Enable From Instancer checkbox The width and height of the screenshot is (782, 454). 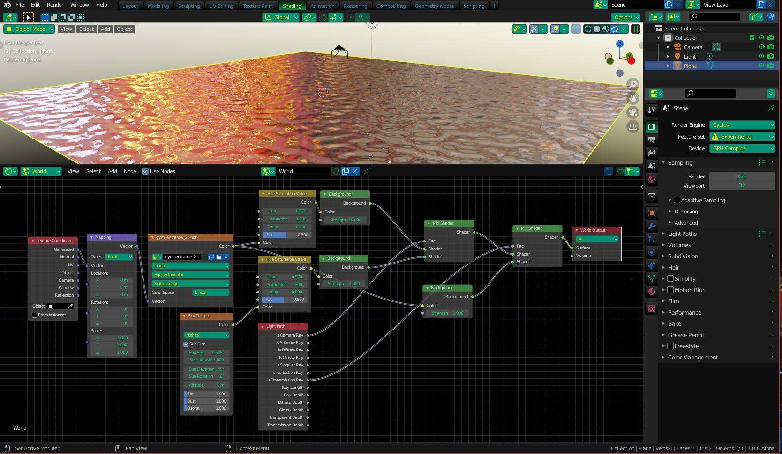point(35,315)
